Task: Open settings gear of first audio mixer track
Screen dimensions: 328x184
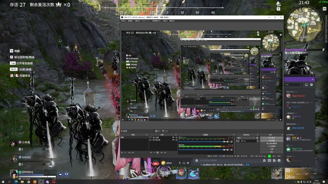Action: [x=231, y=142]
